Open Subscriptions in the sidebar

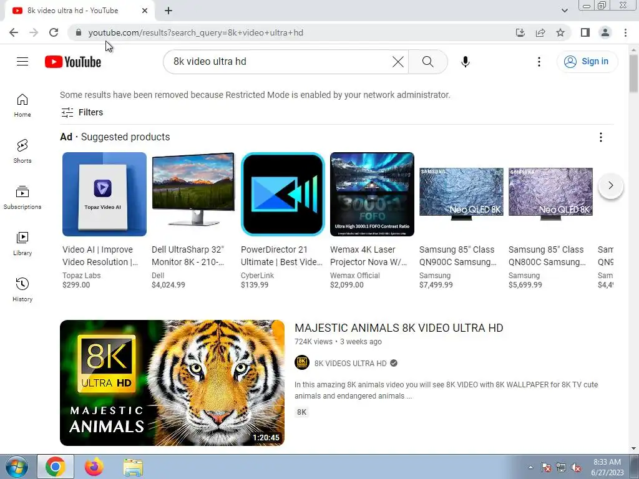(22, 198)
